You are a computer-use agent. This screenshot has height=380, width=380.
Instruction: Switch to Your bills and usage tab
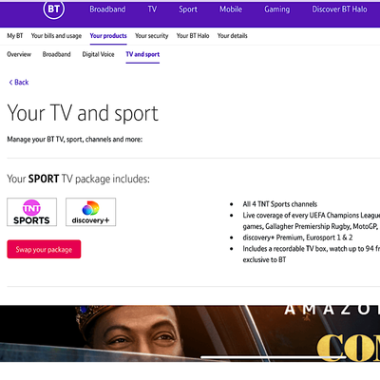point(56,36)
